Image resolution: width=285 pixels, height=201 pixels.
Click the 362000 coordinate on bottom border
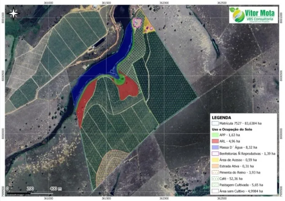164,198
